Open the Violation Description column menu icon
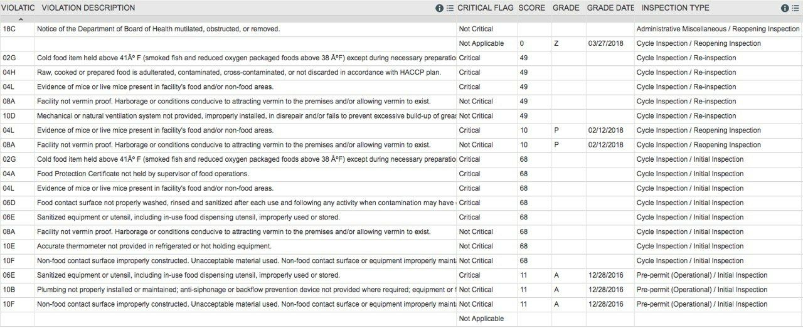The height and width of the screenshot is (328, 803). 450,8
